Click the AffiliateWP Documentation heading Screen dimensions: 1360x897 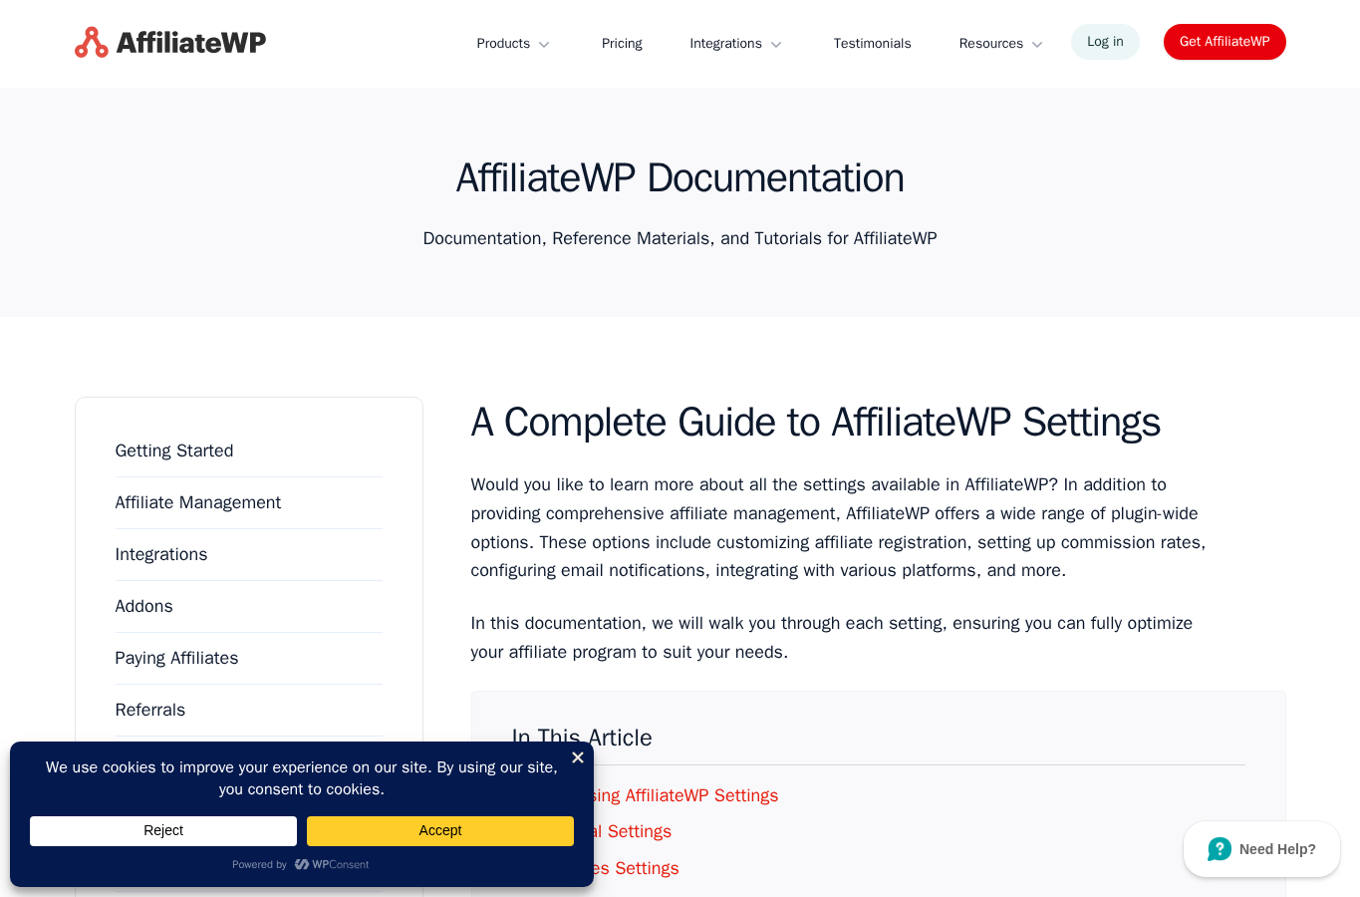680,178
